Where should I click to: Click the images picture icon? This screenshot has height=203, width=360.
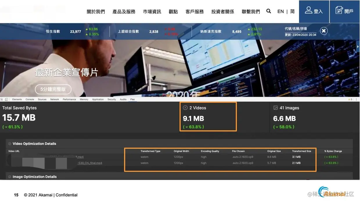click(x=276, y=108)
